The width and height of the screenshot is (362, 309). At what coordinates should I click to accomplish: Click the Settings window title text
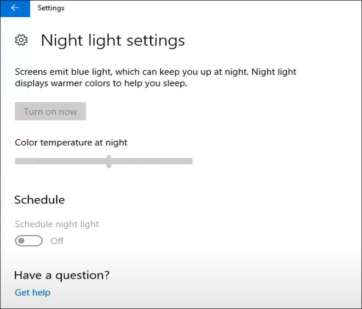51,8
